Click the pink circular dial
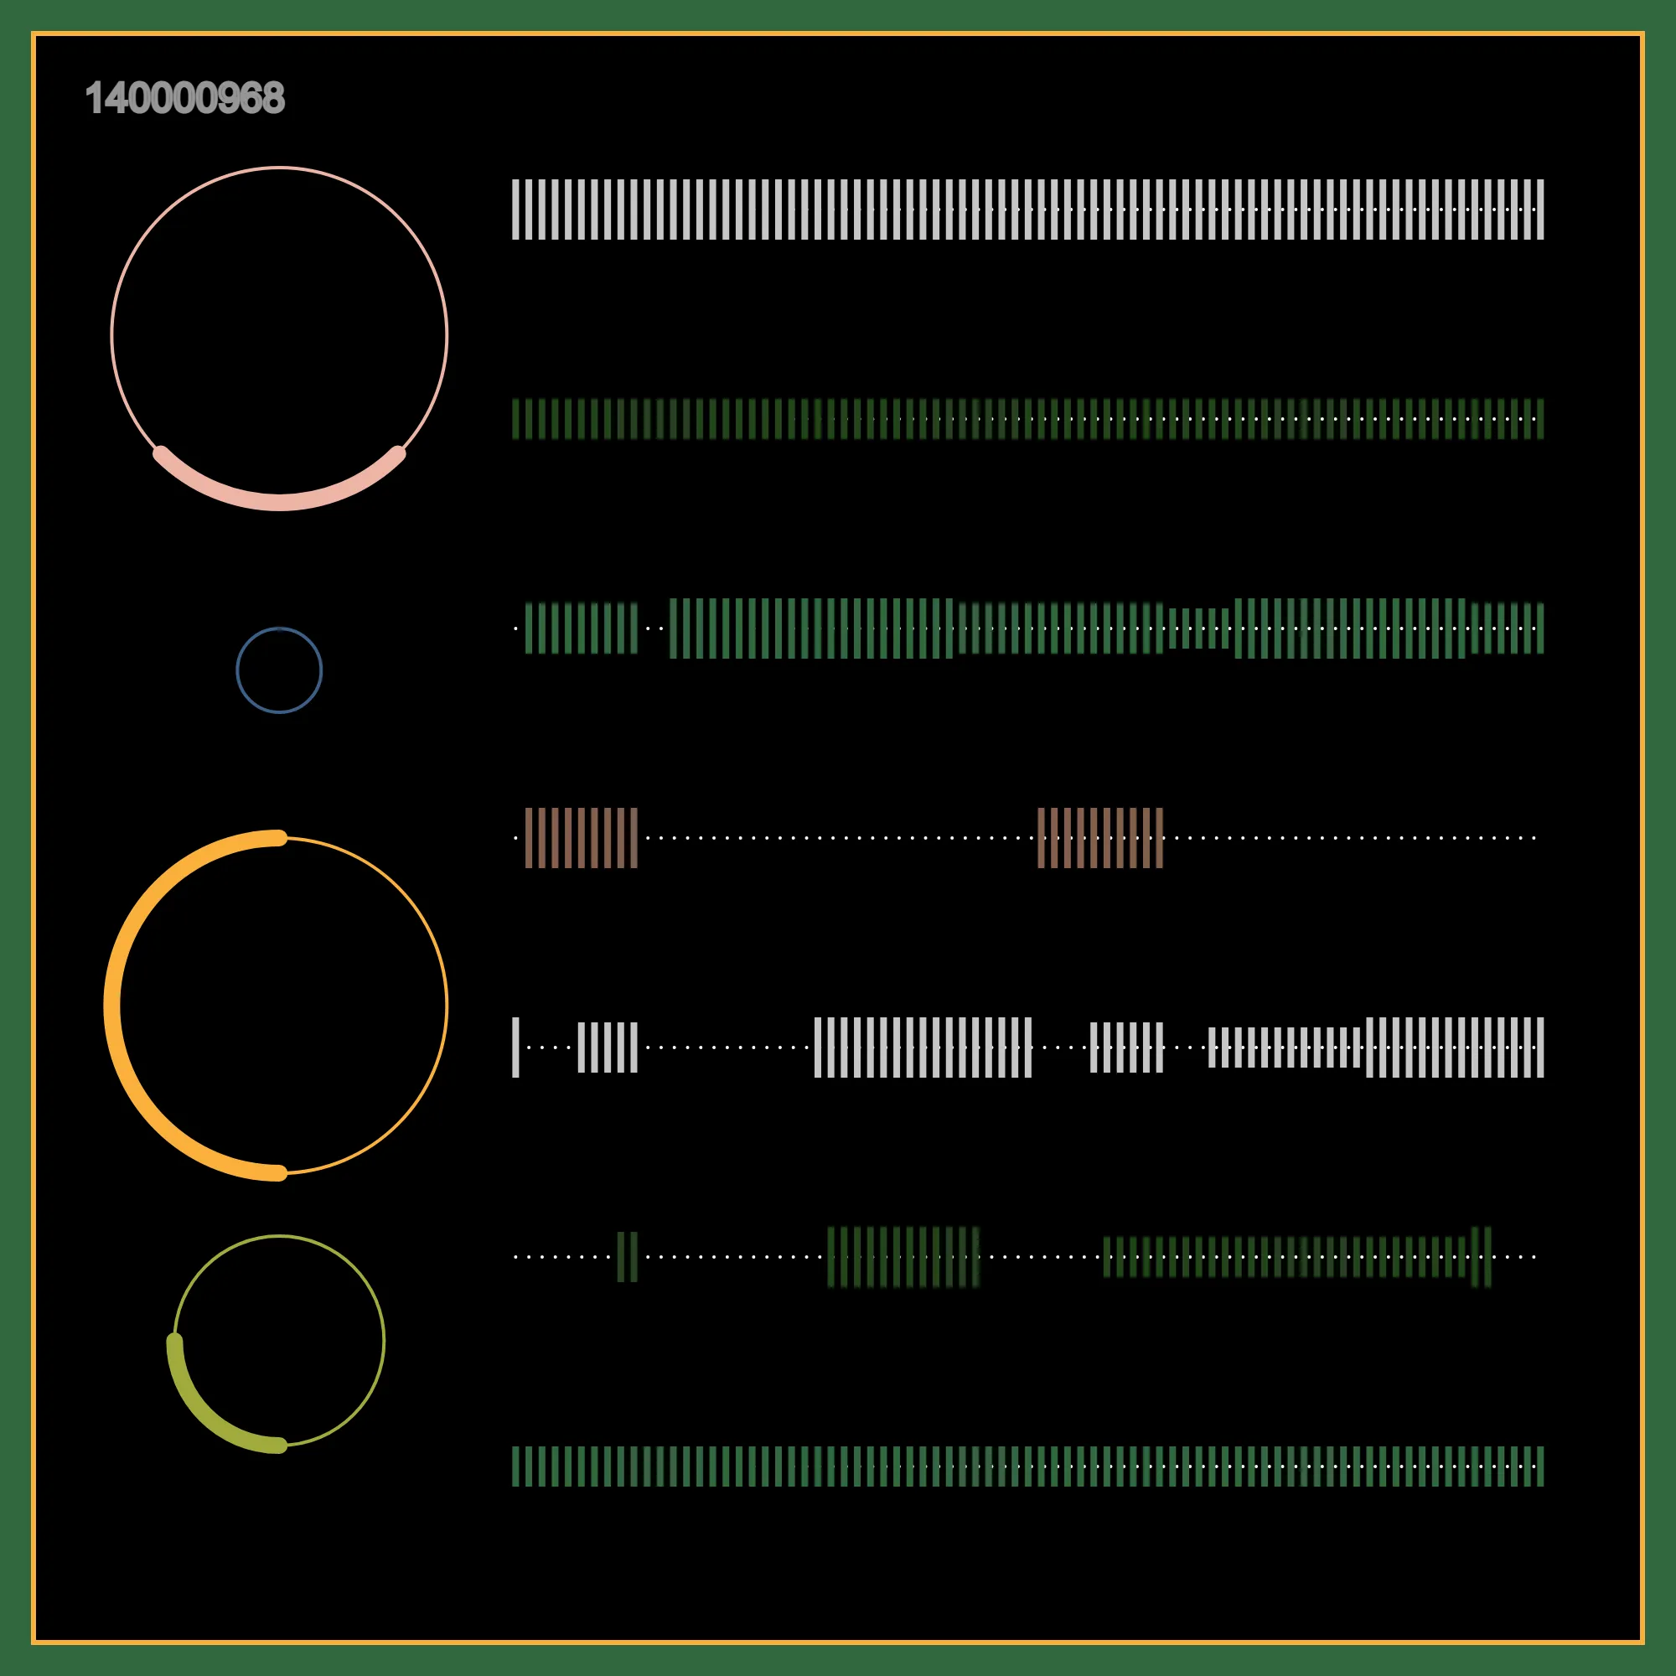 click(x=279, y=337)
